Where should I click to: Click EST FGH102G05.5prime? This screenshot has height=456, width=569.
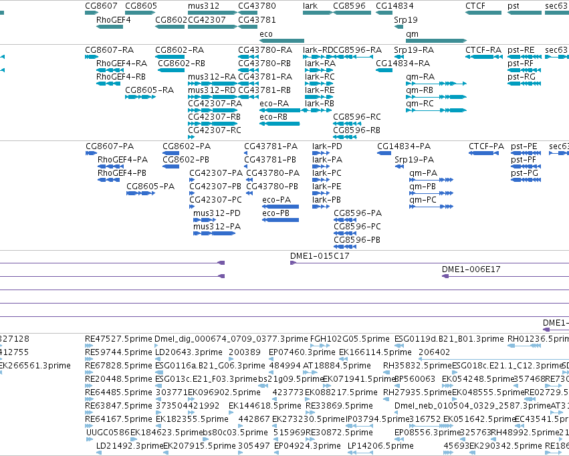[350, 339]
